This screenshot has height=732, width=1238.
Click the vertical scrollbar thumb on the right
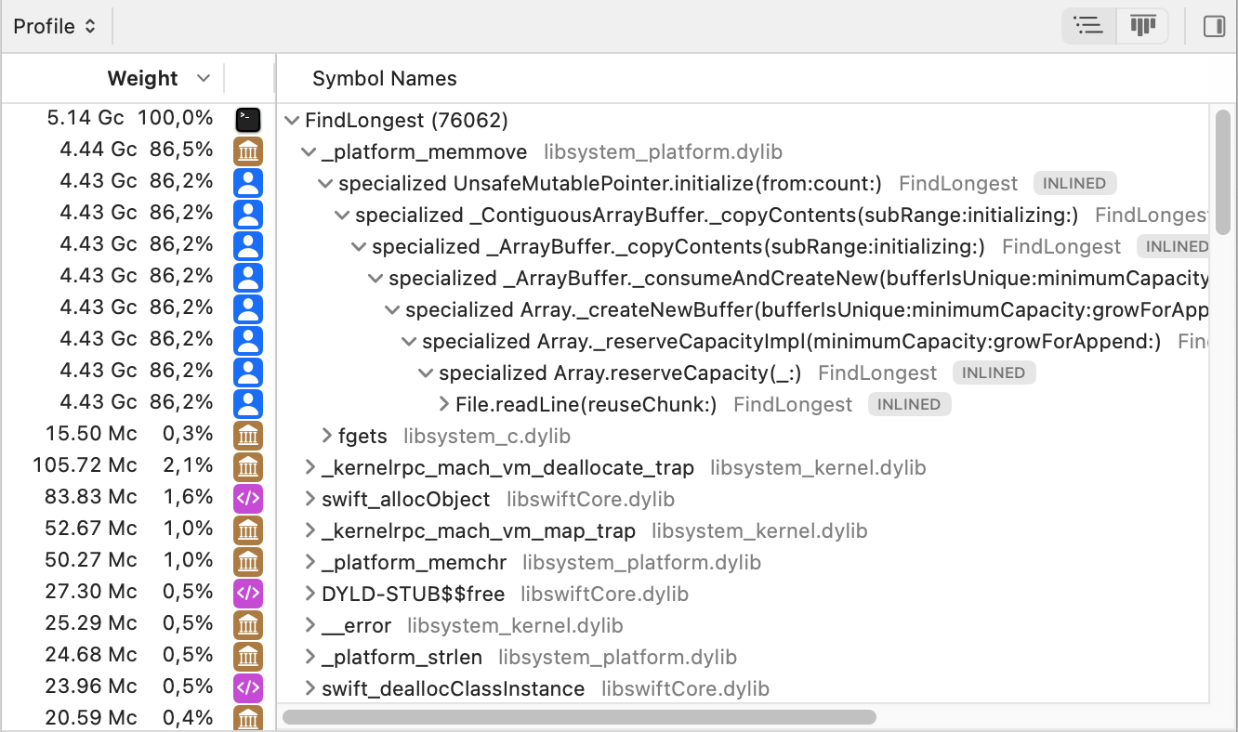[x=1223, y=172]
